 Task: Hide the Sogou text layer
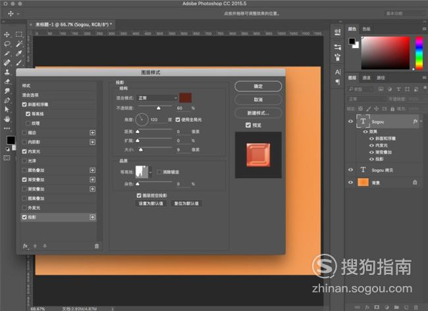click(x=351, y=122)
